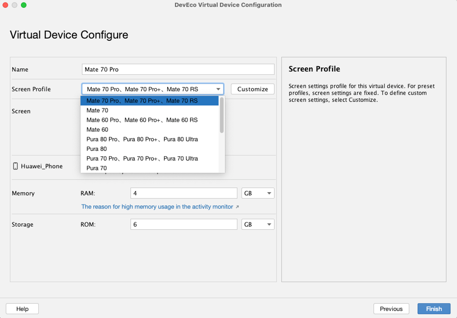Click the Huawei_Phone label
Screen dimensions: 457x318
pyautogui.click(x=42, y=166)
